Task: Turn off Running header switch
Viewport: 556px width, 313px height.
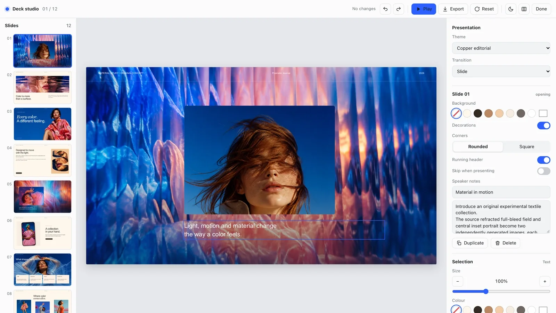Action: (544, 160)
